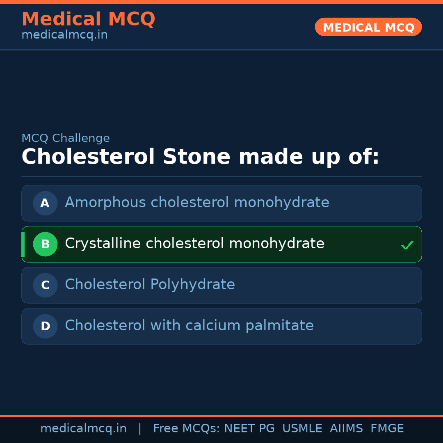This screenshot has height=443, width=443.
Task: Click the letter A circle badge
Action: coord(45,203)
